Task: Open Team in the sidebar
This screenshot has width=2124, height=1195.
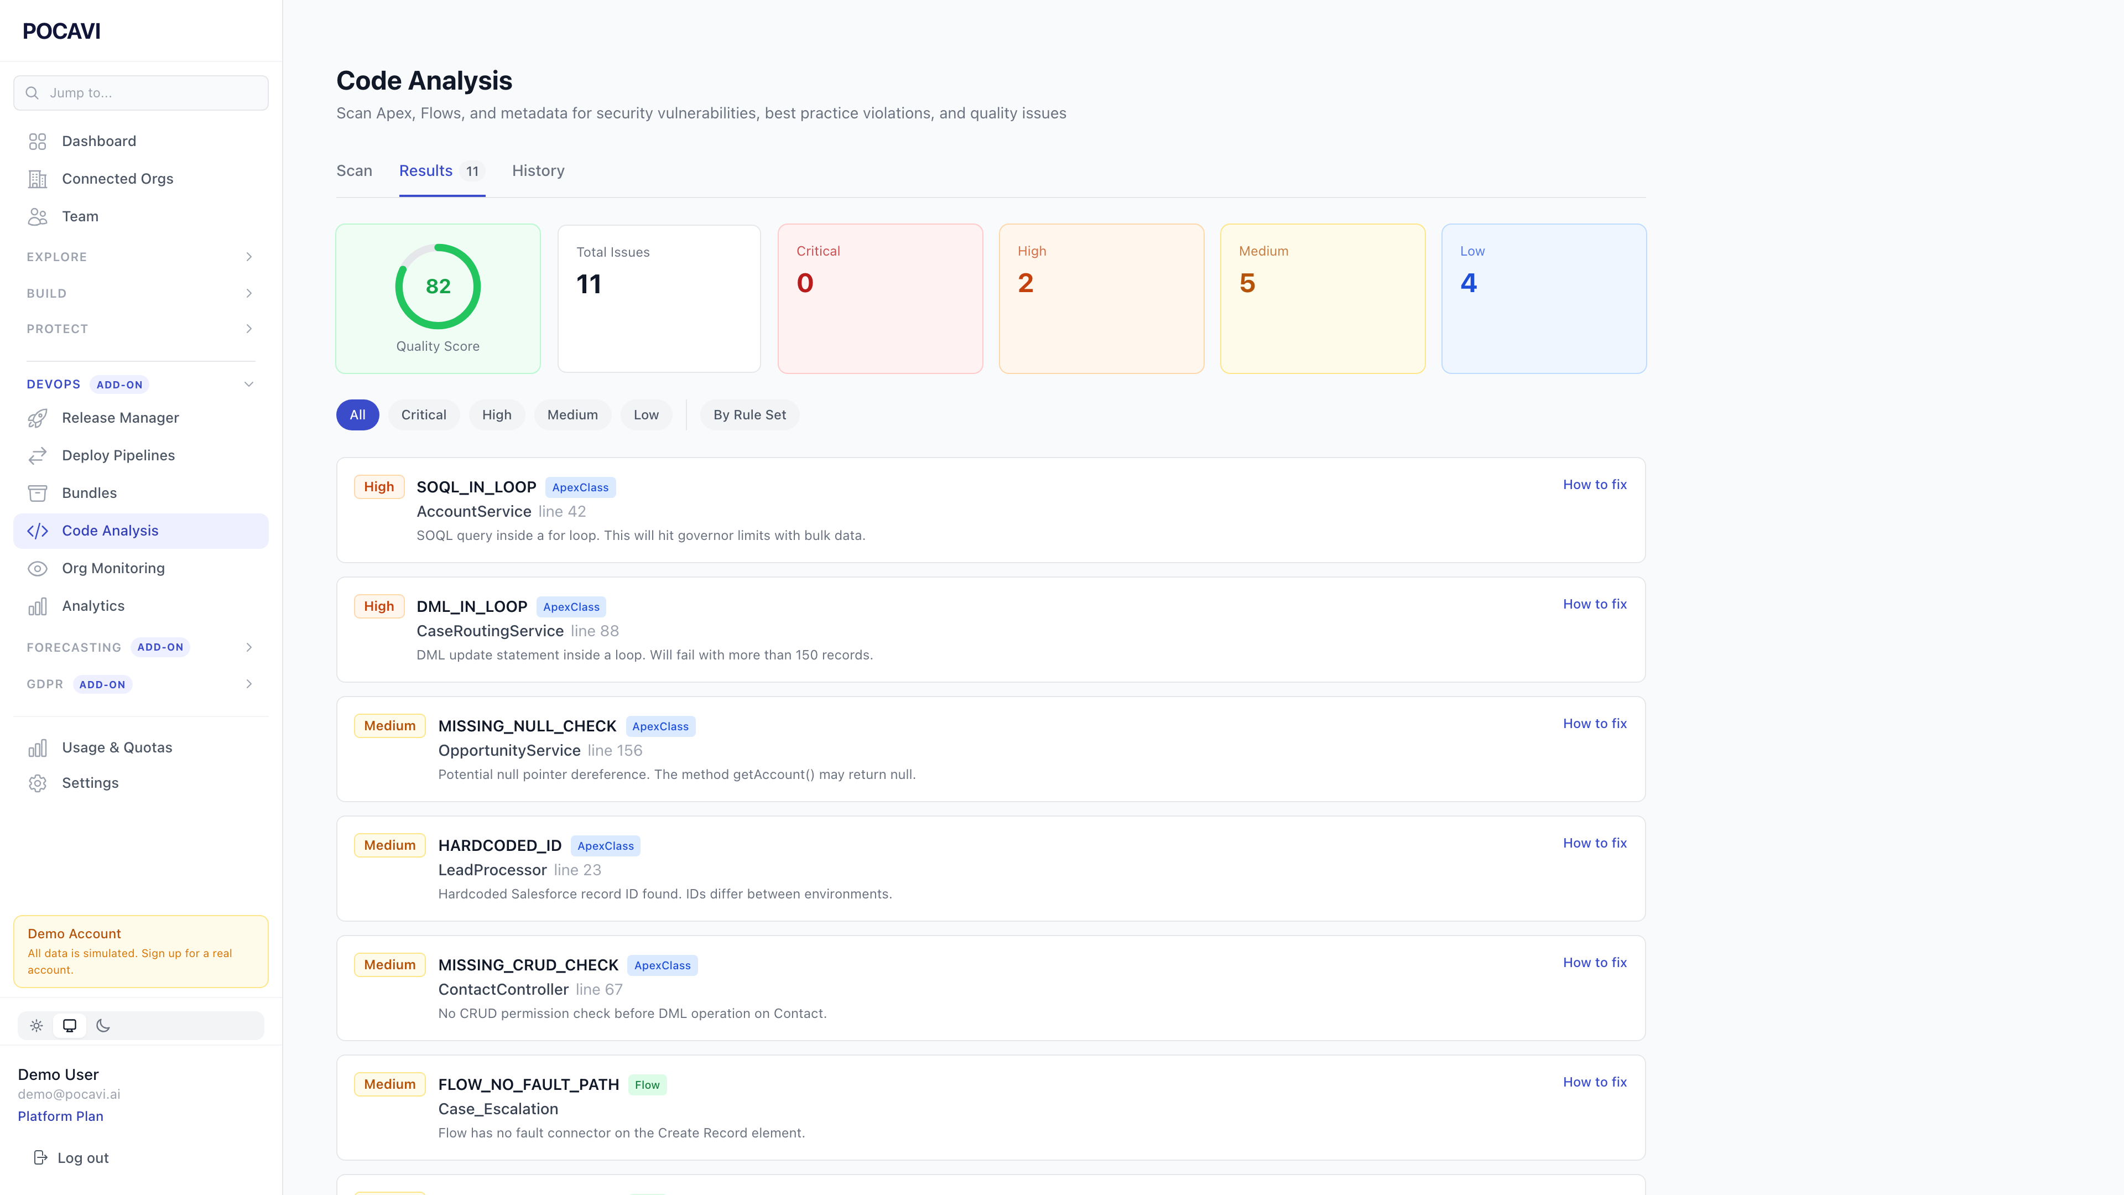Action: pyautogui.click(x=141, y=216)
